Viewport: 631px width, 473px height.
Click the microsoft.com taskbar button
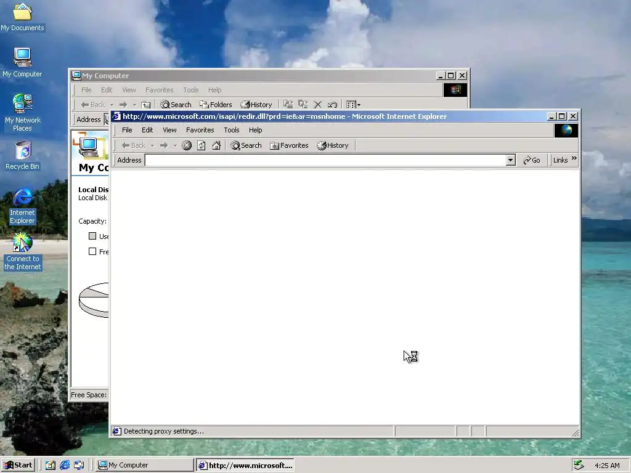(x=245, y=465)
